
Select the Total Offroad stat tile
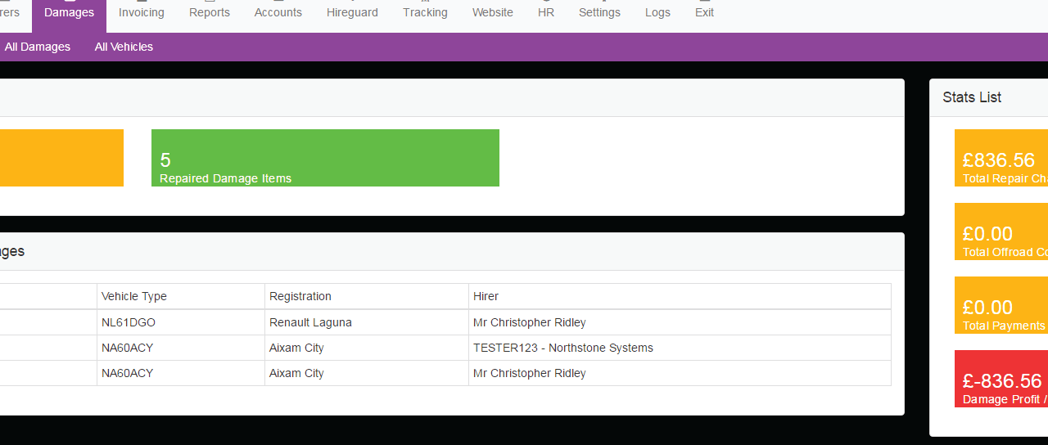click(1001, 231)
